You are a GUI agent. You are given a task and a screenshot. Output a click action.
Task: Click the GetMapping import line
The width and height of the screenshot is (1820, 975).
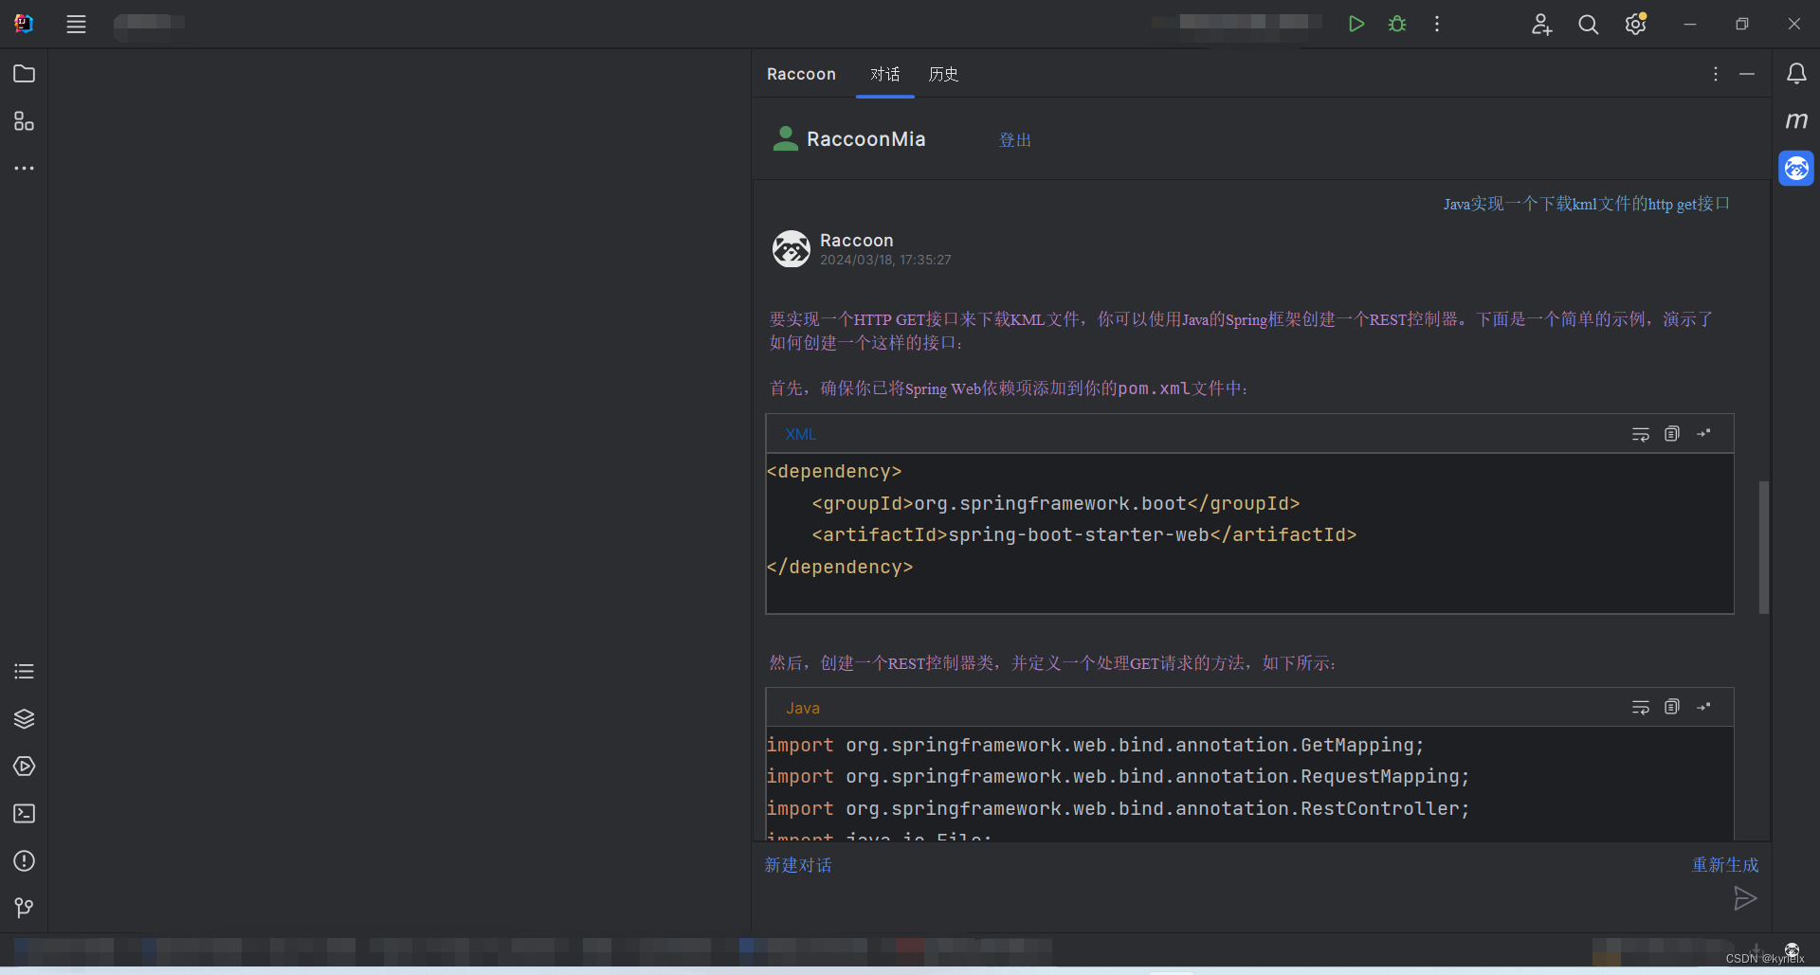click(1095, 746)
